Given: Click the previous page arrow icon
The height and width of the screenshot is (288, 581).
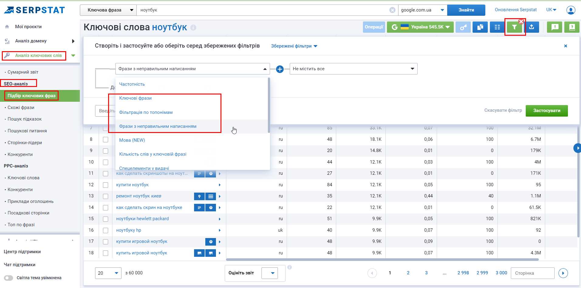Looking at the screenshot, I should (372, 273).
